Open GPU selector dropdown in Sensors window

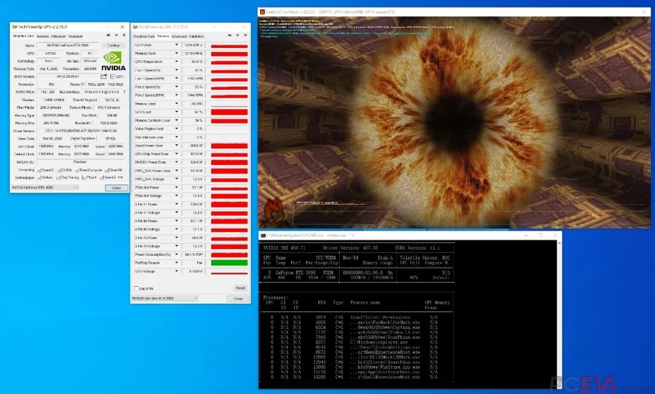[195, 298]
